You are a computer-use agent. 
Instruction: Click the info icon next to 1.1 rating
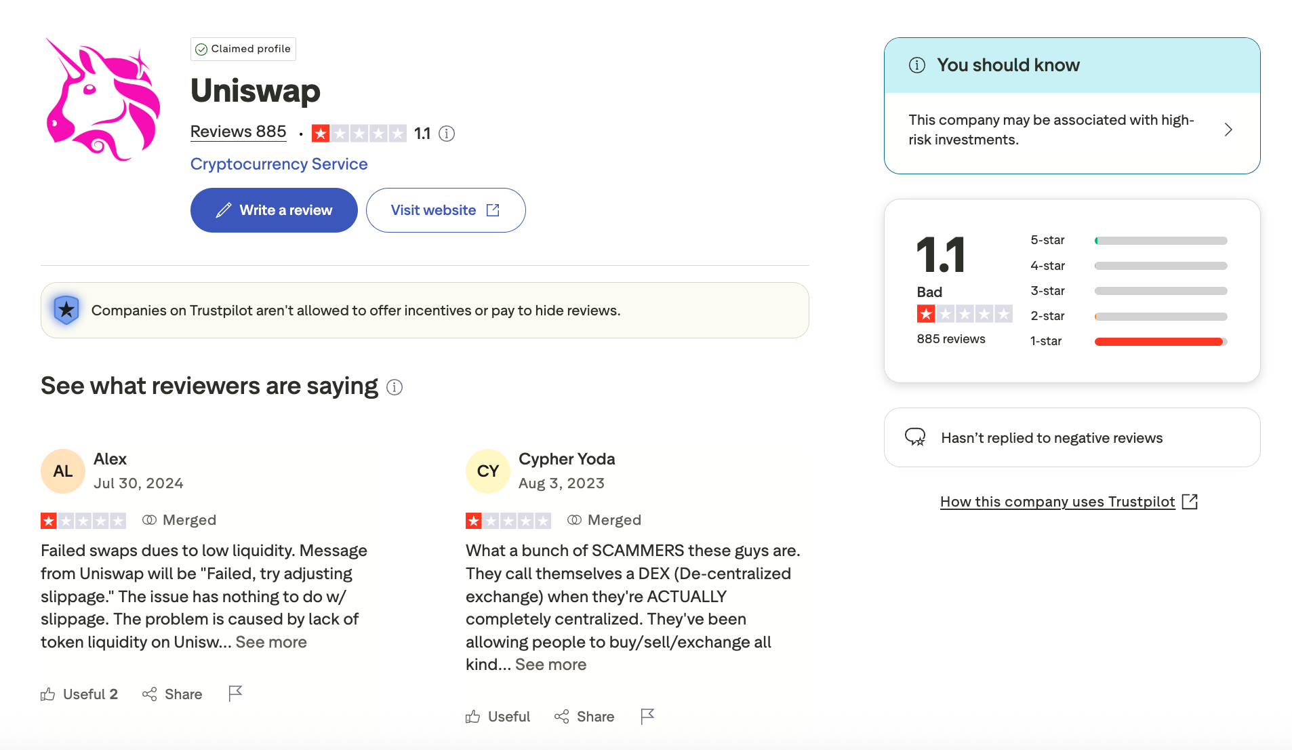(447, 134)
